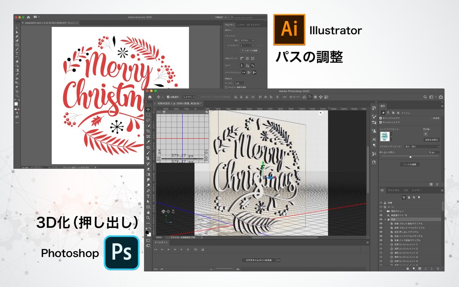Image resolution: width=459 pixels, height=287 pixels.
Task: Select the Crop tool in Photoshop
Action: [148, 131]
